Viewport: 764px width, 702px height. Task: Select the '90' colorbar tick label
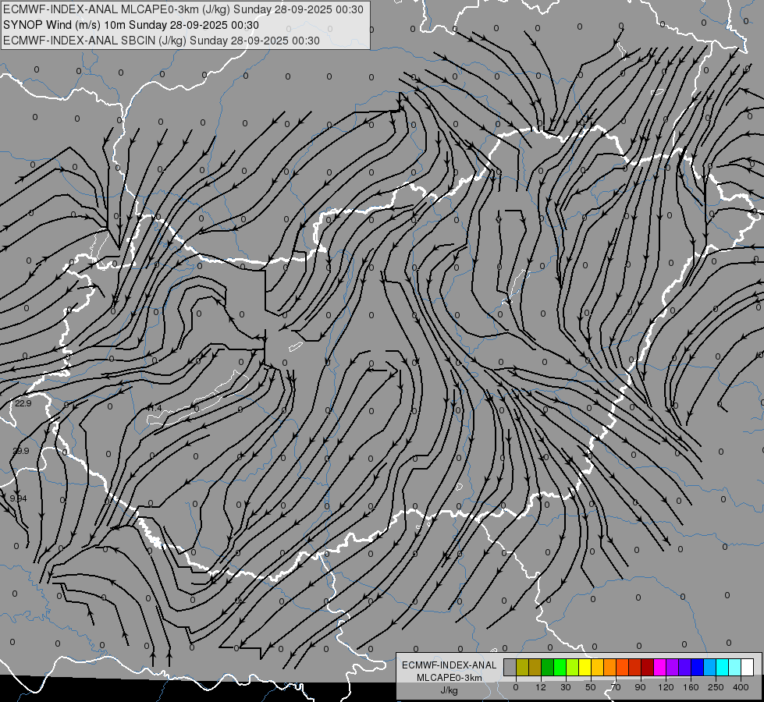click(640, 687)
